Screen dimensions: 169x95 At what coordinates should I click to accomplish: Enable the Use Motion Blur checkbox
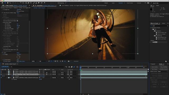click(x=17, y=46)
